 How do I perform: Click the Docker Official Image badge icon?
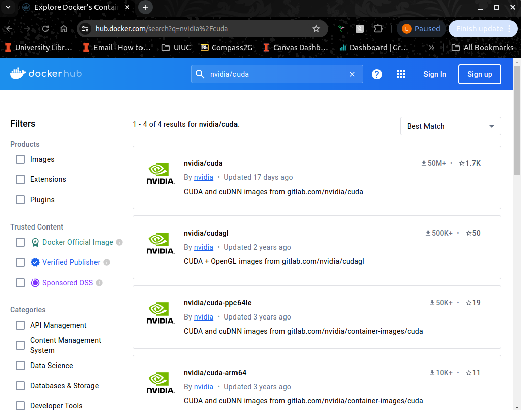coord(35,242)
